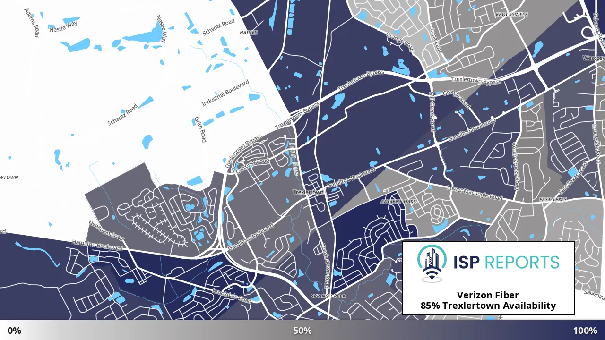Click the Trexlertown town name label
Image resolution: width=605 pixels, height=340 pixels.
(x=308, y=192)
